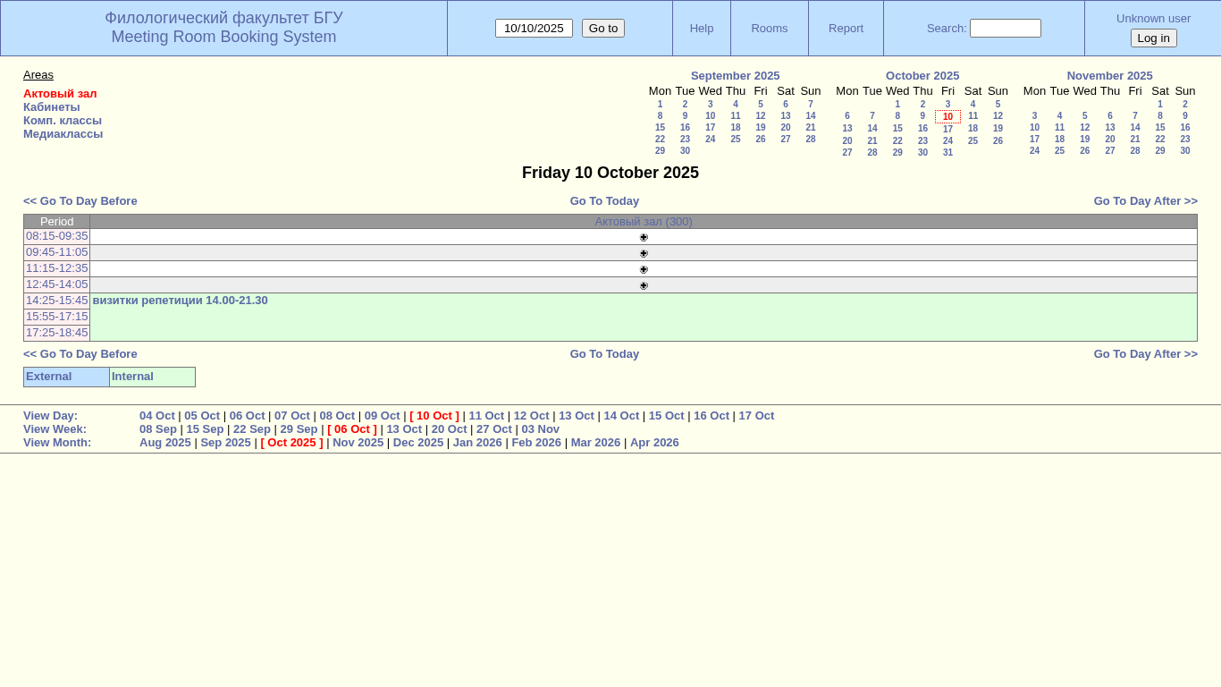Screen dimensions: 1221x687
Task: Click the date input field
Action: (534, 28)
